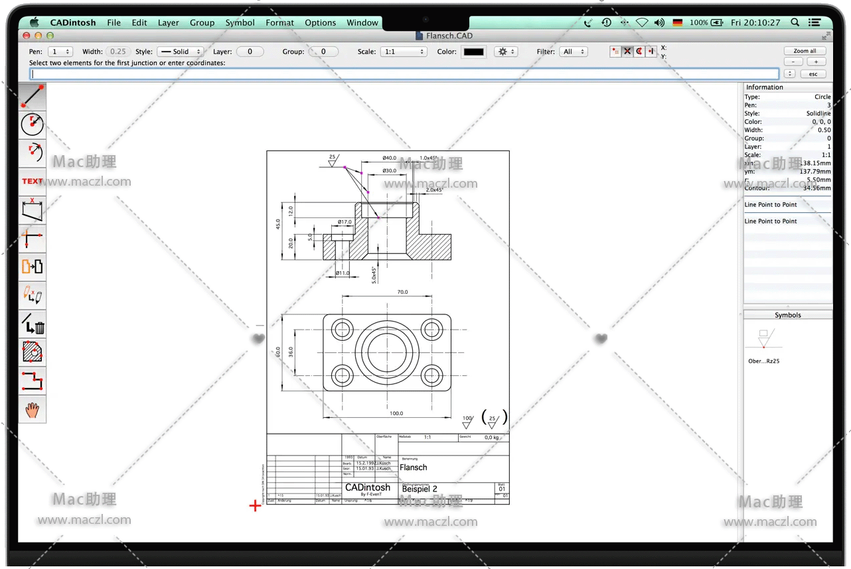Select the delete element trash tool
Screen dimensions: 851x569
[32, 324]
